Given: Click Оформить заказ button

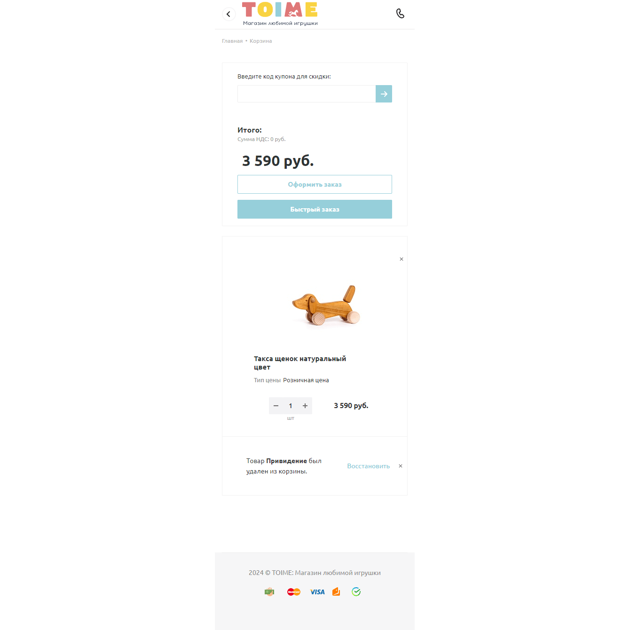Looking at the screenshot, I should coord(315,184).
